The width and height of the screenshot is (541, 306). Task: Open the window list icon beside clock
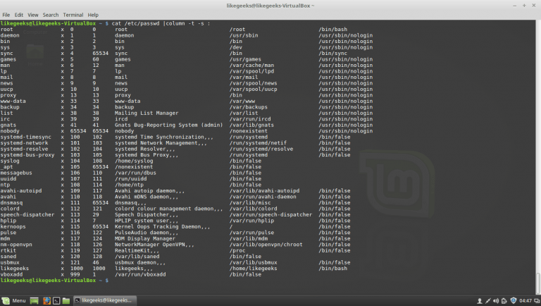coord(537,301)
